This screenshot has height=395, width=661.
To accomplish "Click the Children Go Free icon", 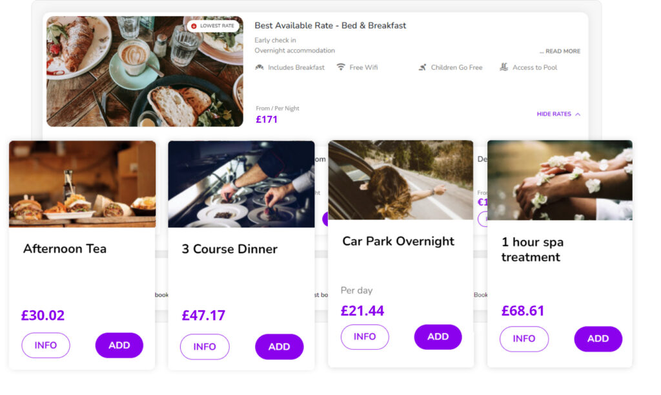I will (422, 67).
